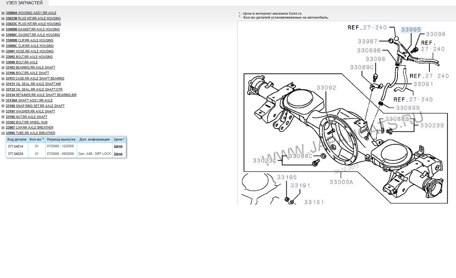Click the Цена link for part 3713A024

[x=118, y=154]
